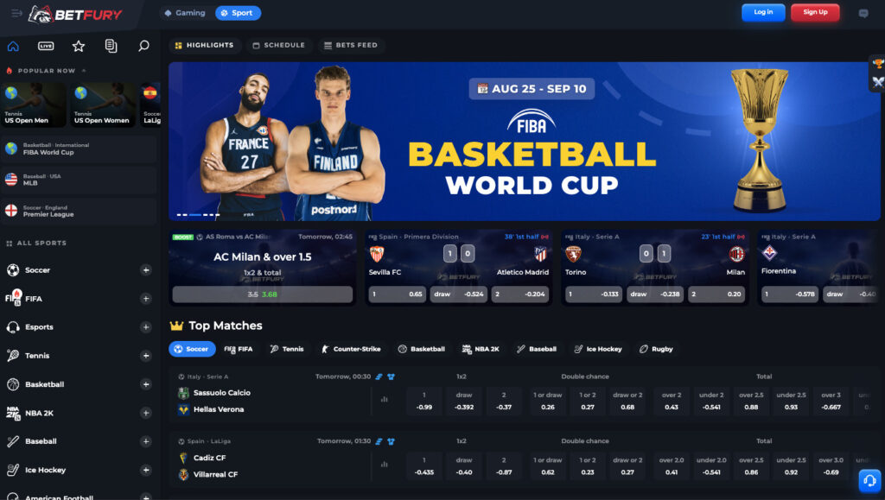The width and height of the screenshot is (885, 500).
Task: Switch to Sport mode
Action: (x=238, y=13)
